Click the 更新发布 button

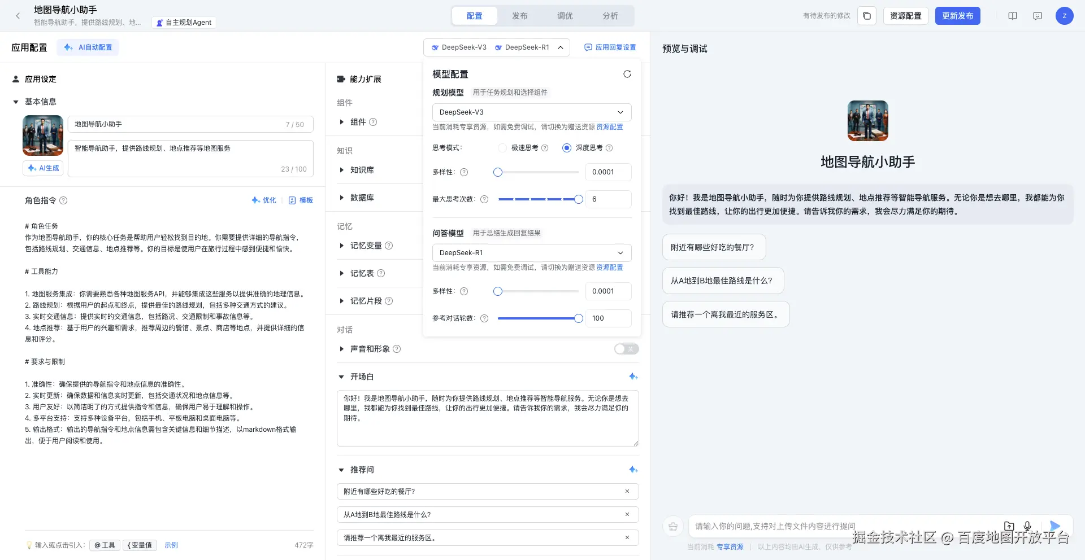coord(958,16)
